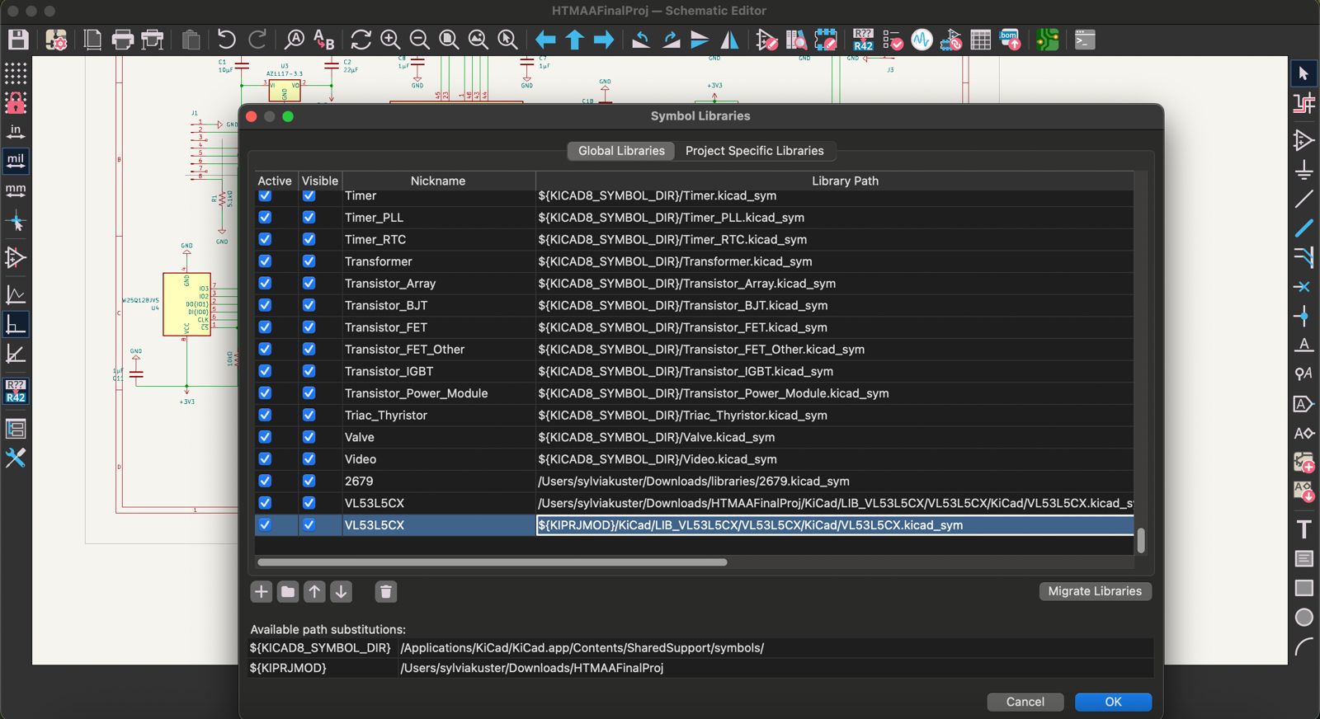Click the Save icon in the toolbar

pos(18,40)
